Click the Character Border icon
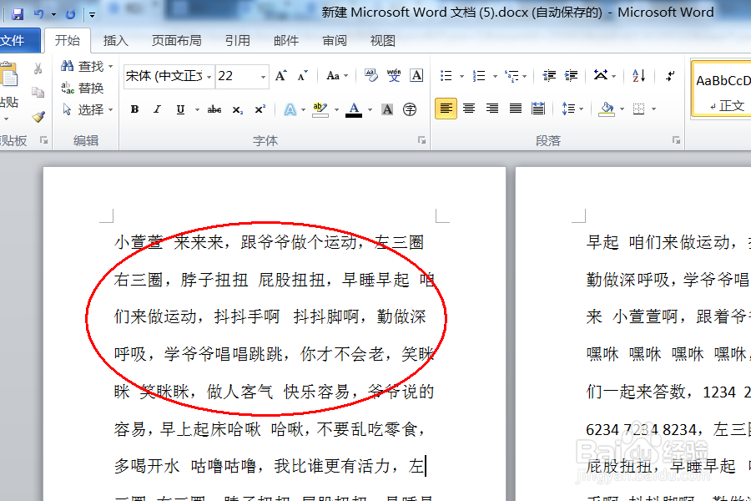The width and height of the screenshot is (751, 501). tap(416, 75)
